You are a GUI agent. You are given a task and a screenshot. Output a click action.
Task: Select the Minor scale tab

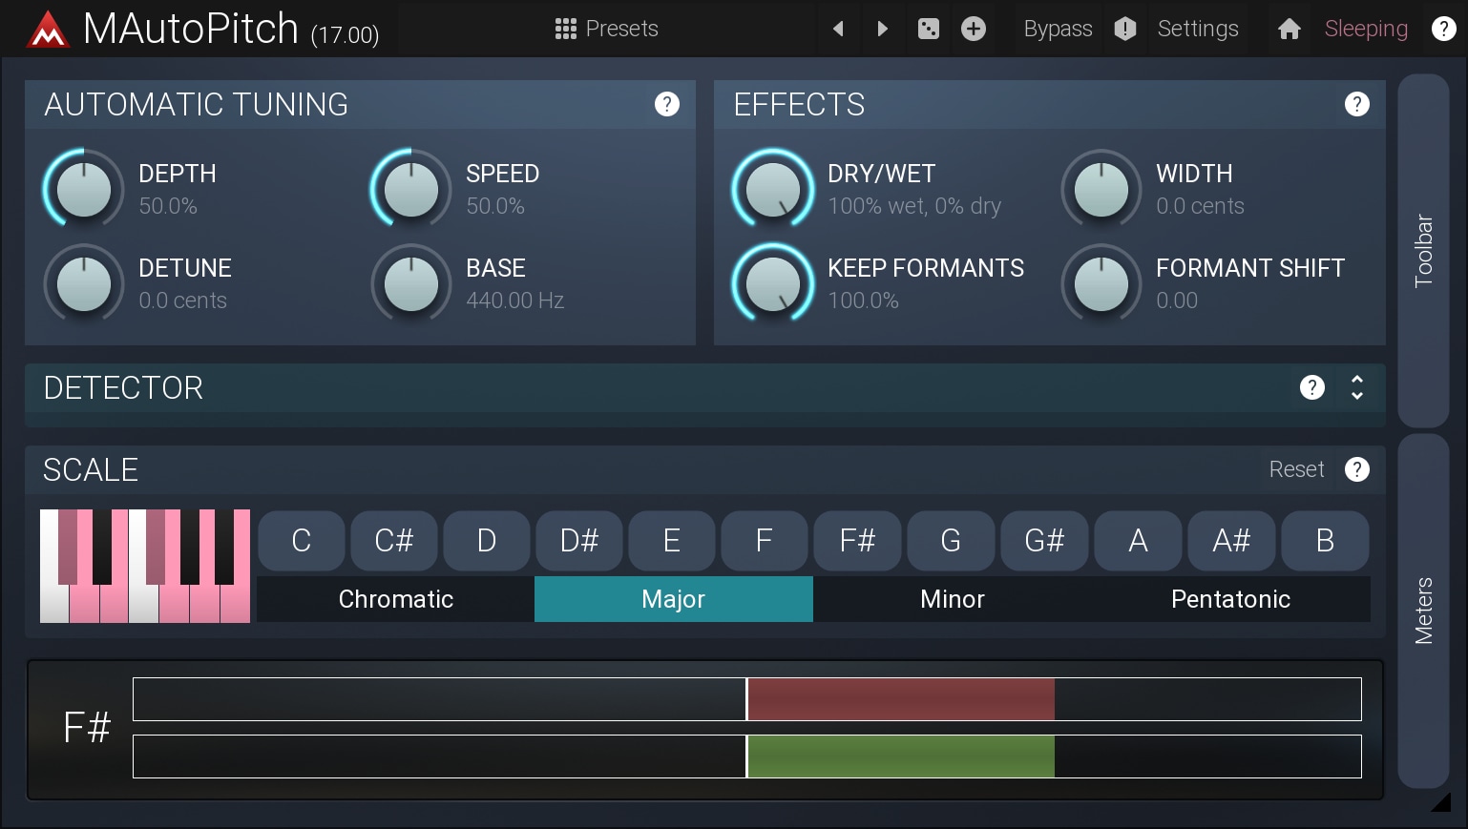[x=952, y=599]
